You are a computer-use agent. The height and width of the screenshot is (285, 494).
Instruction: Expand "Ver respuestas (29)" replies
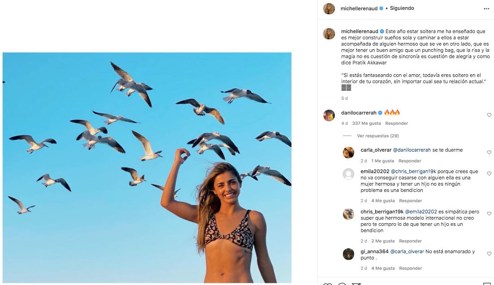377,136
